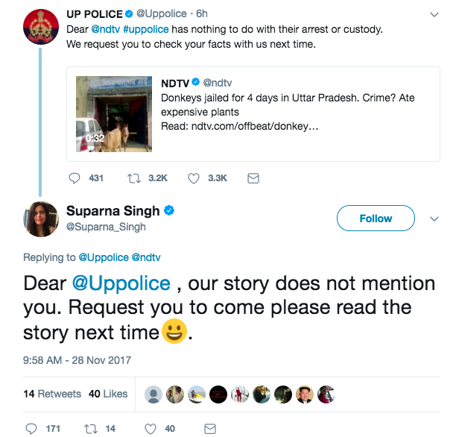Reply to the UP Police tweet
Viewport: 456px width, 437px height.
tap(75, 178)
